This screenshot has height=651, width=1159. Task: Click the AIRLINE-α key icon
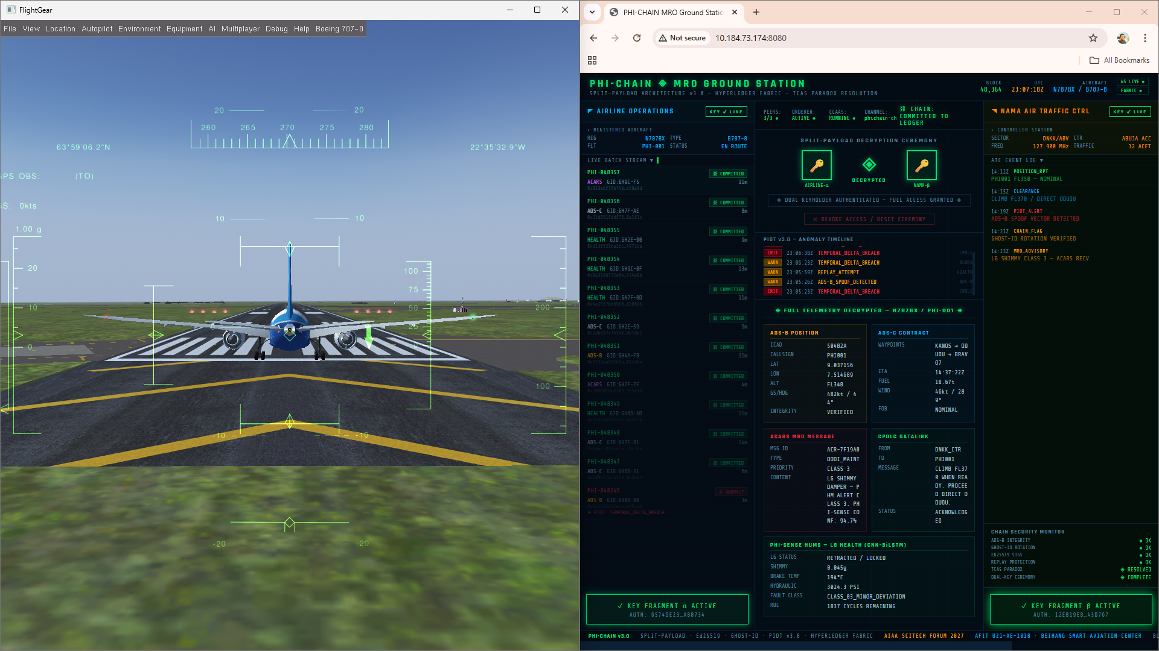pyautogui.click(x=816, y=165)
